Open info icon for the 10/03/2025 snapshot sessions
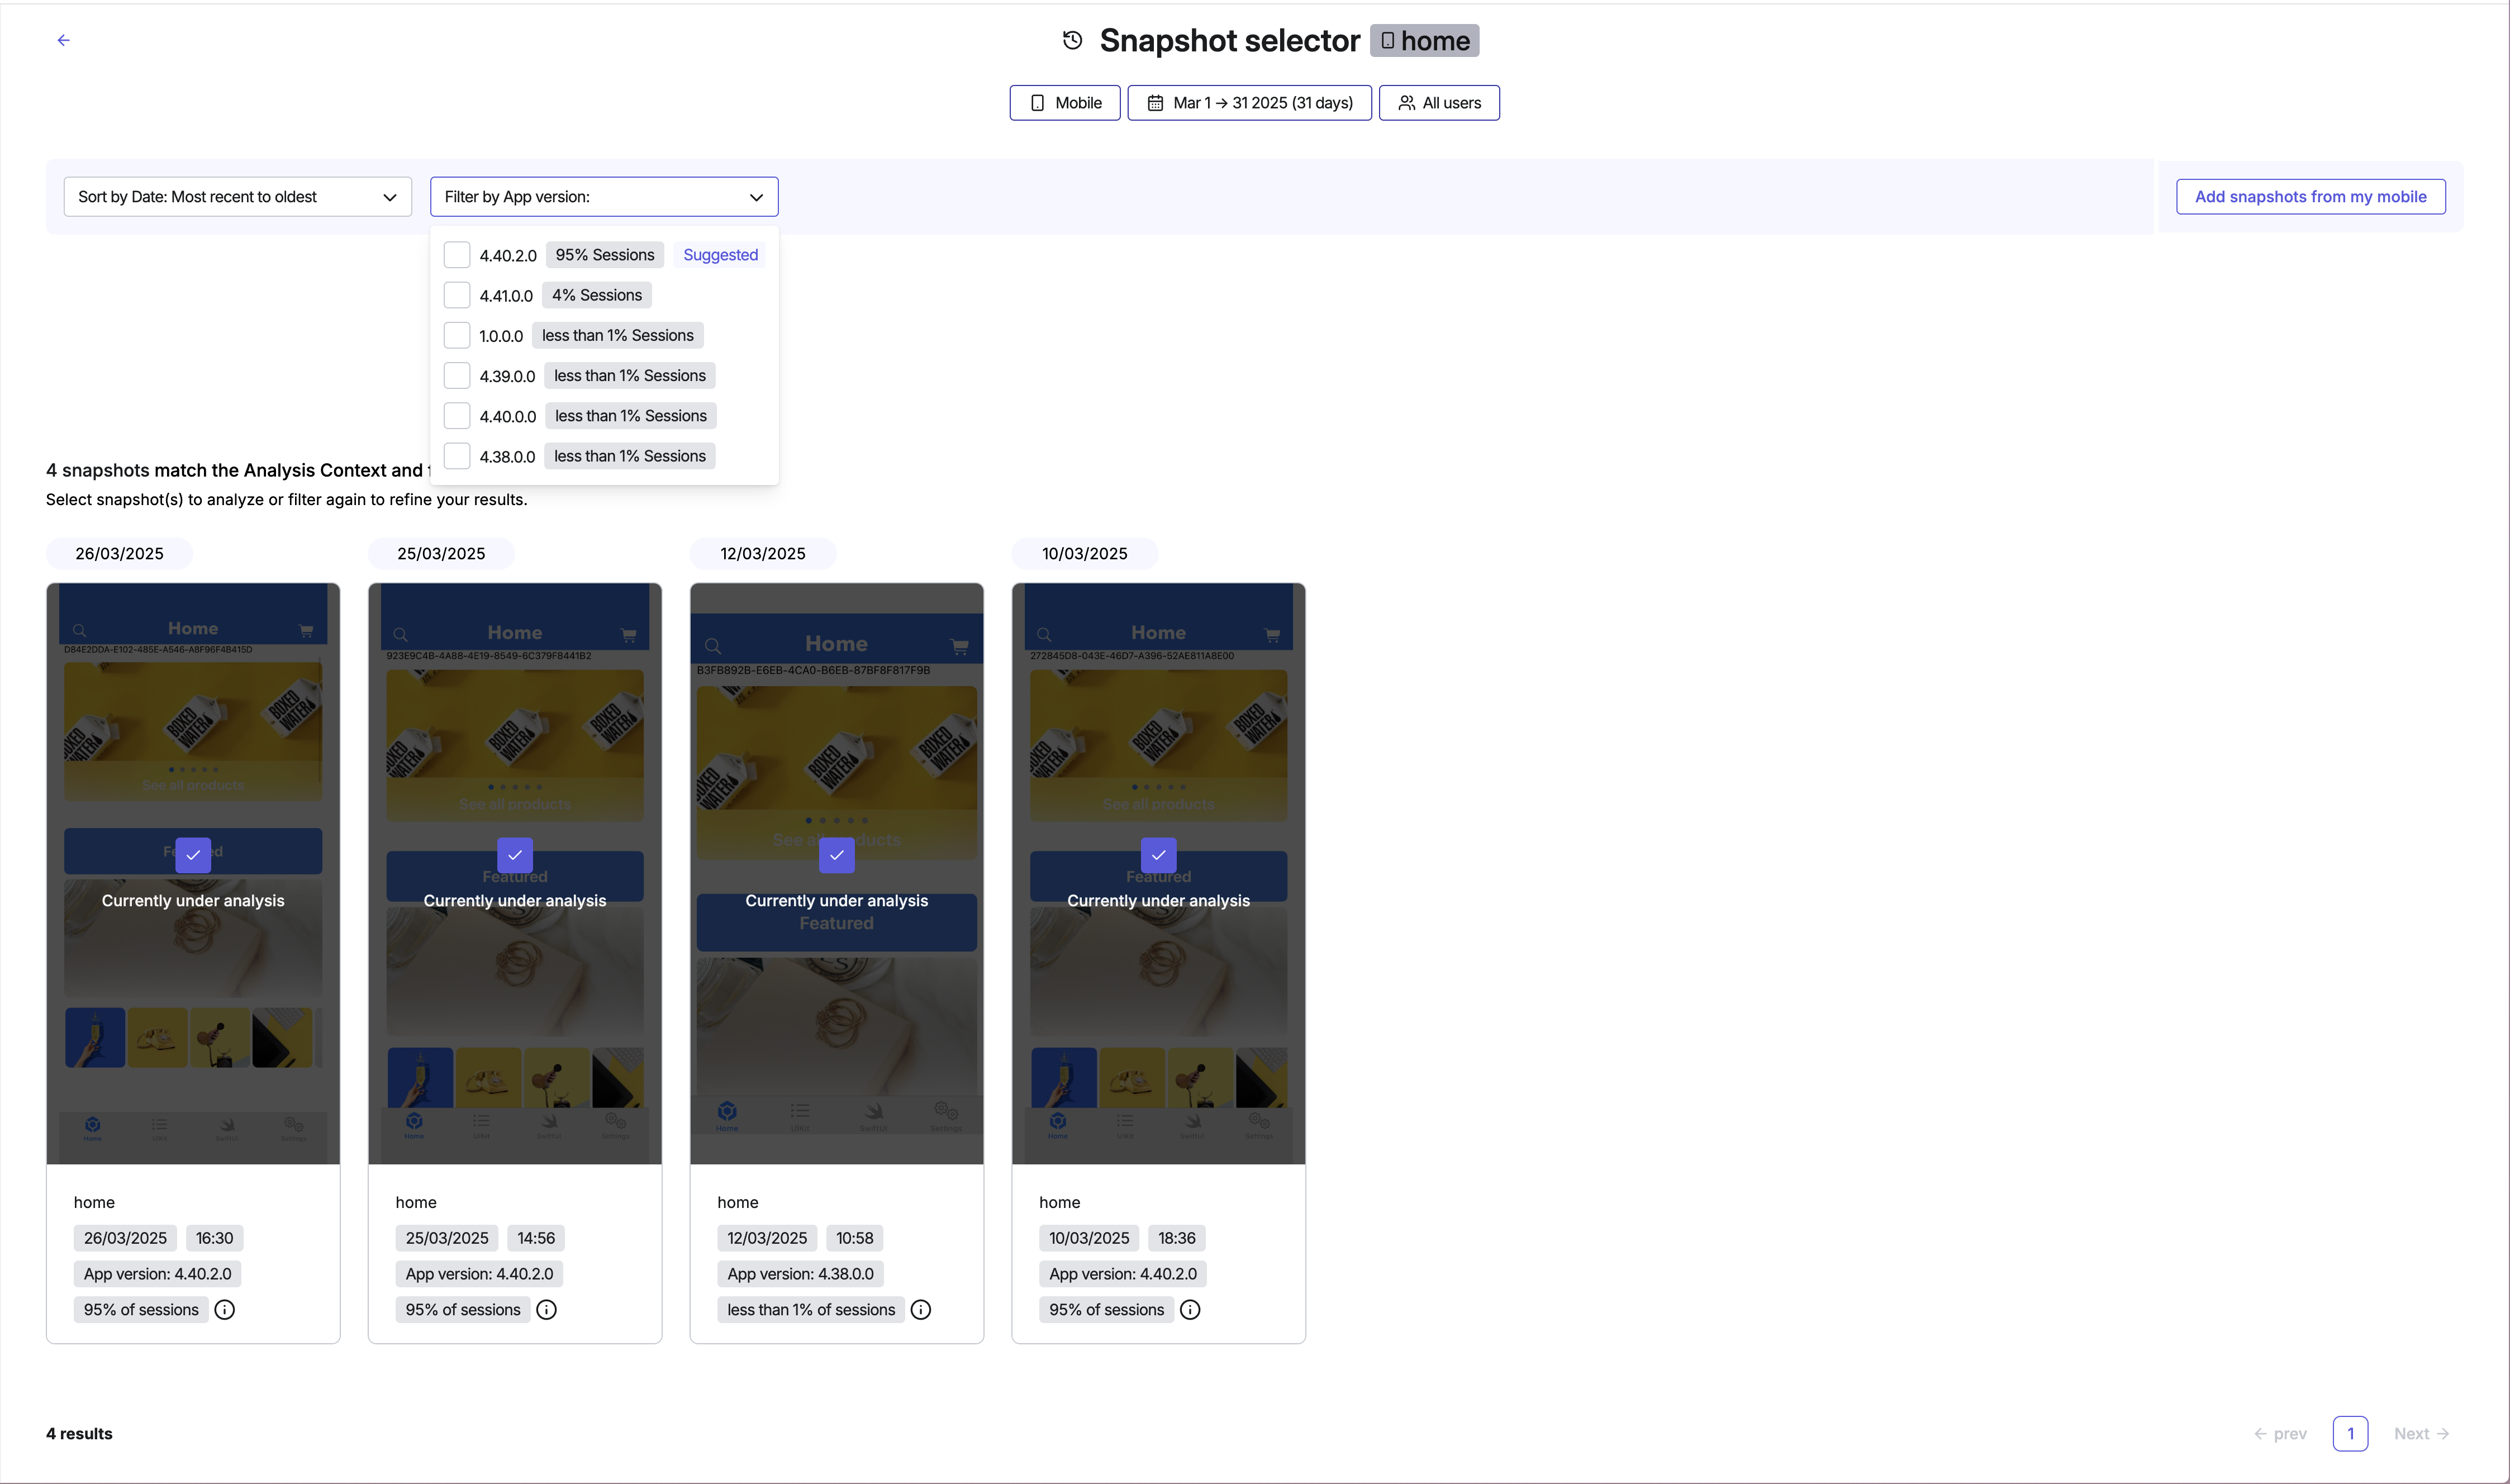 tap(1190, 1310)
